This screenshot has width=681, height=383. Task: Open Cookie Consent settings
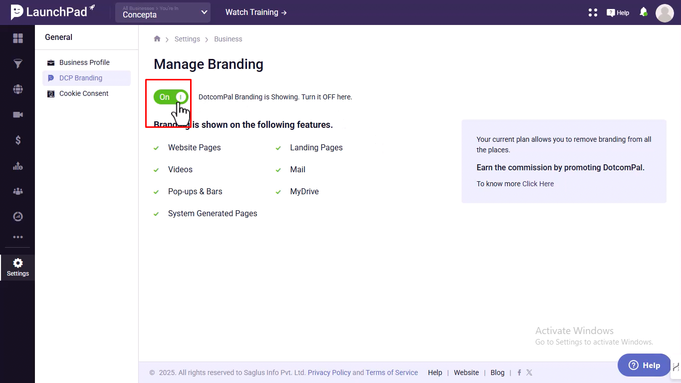pos(84,93)
